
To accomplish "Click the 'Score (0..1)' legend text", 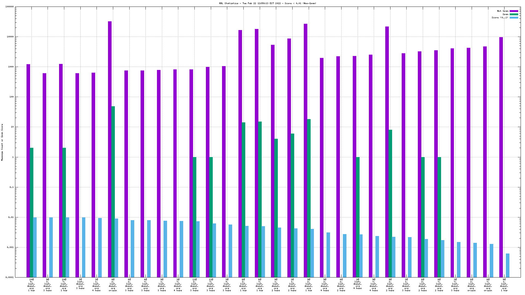I will (500, 18).
